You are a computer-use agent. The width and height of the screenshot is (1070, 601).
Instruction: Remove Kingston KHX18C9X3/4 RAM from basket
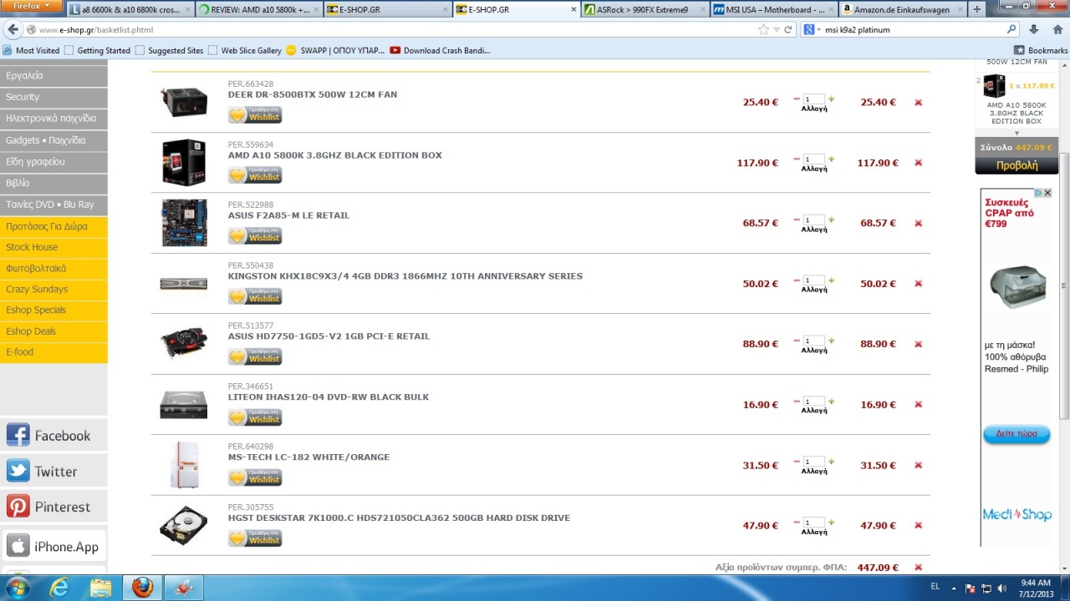pyautogui.click(x=918, y=284)
